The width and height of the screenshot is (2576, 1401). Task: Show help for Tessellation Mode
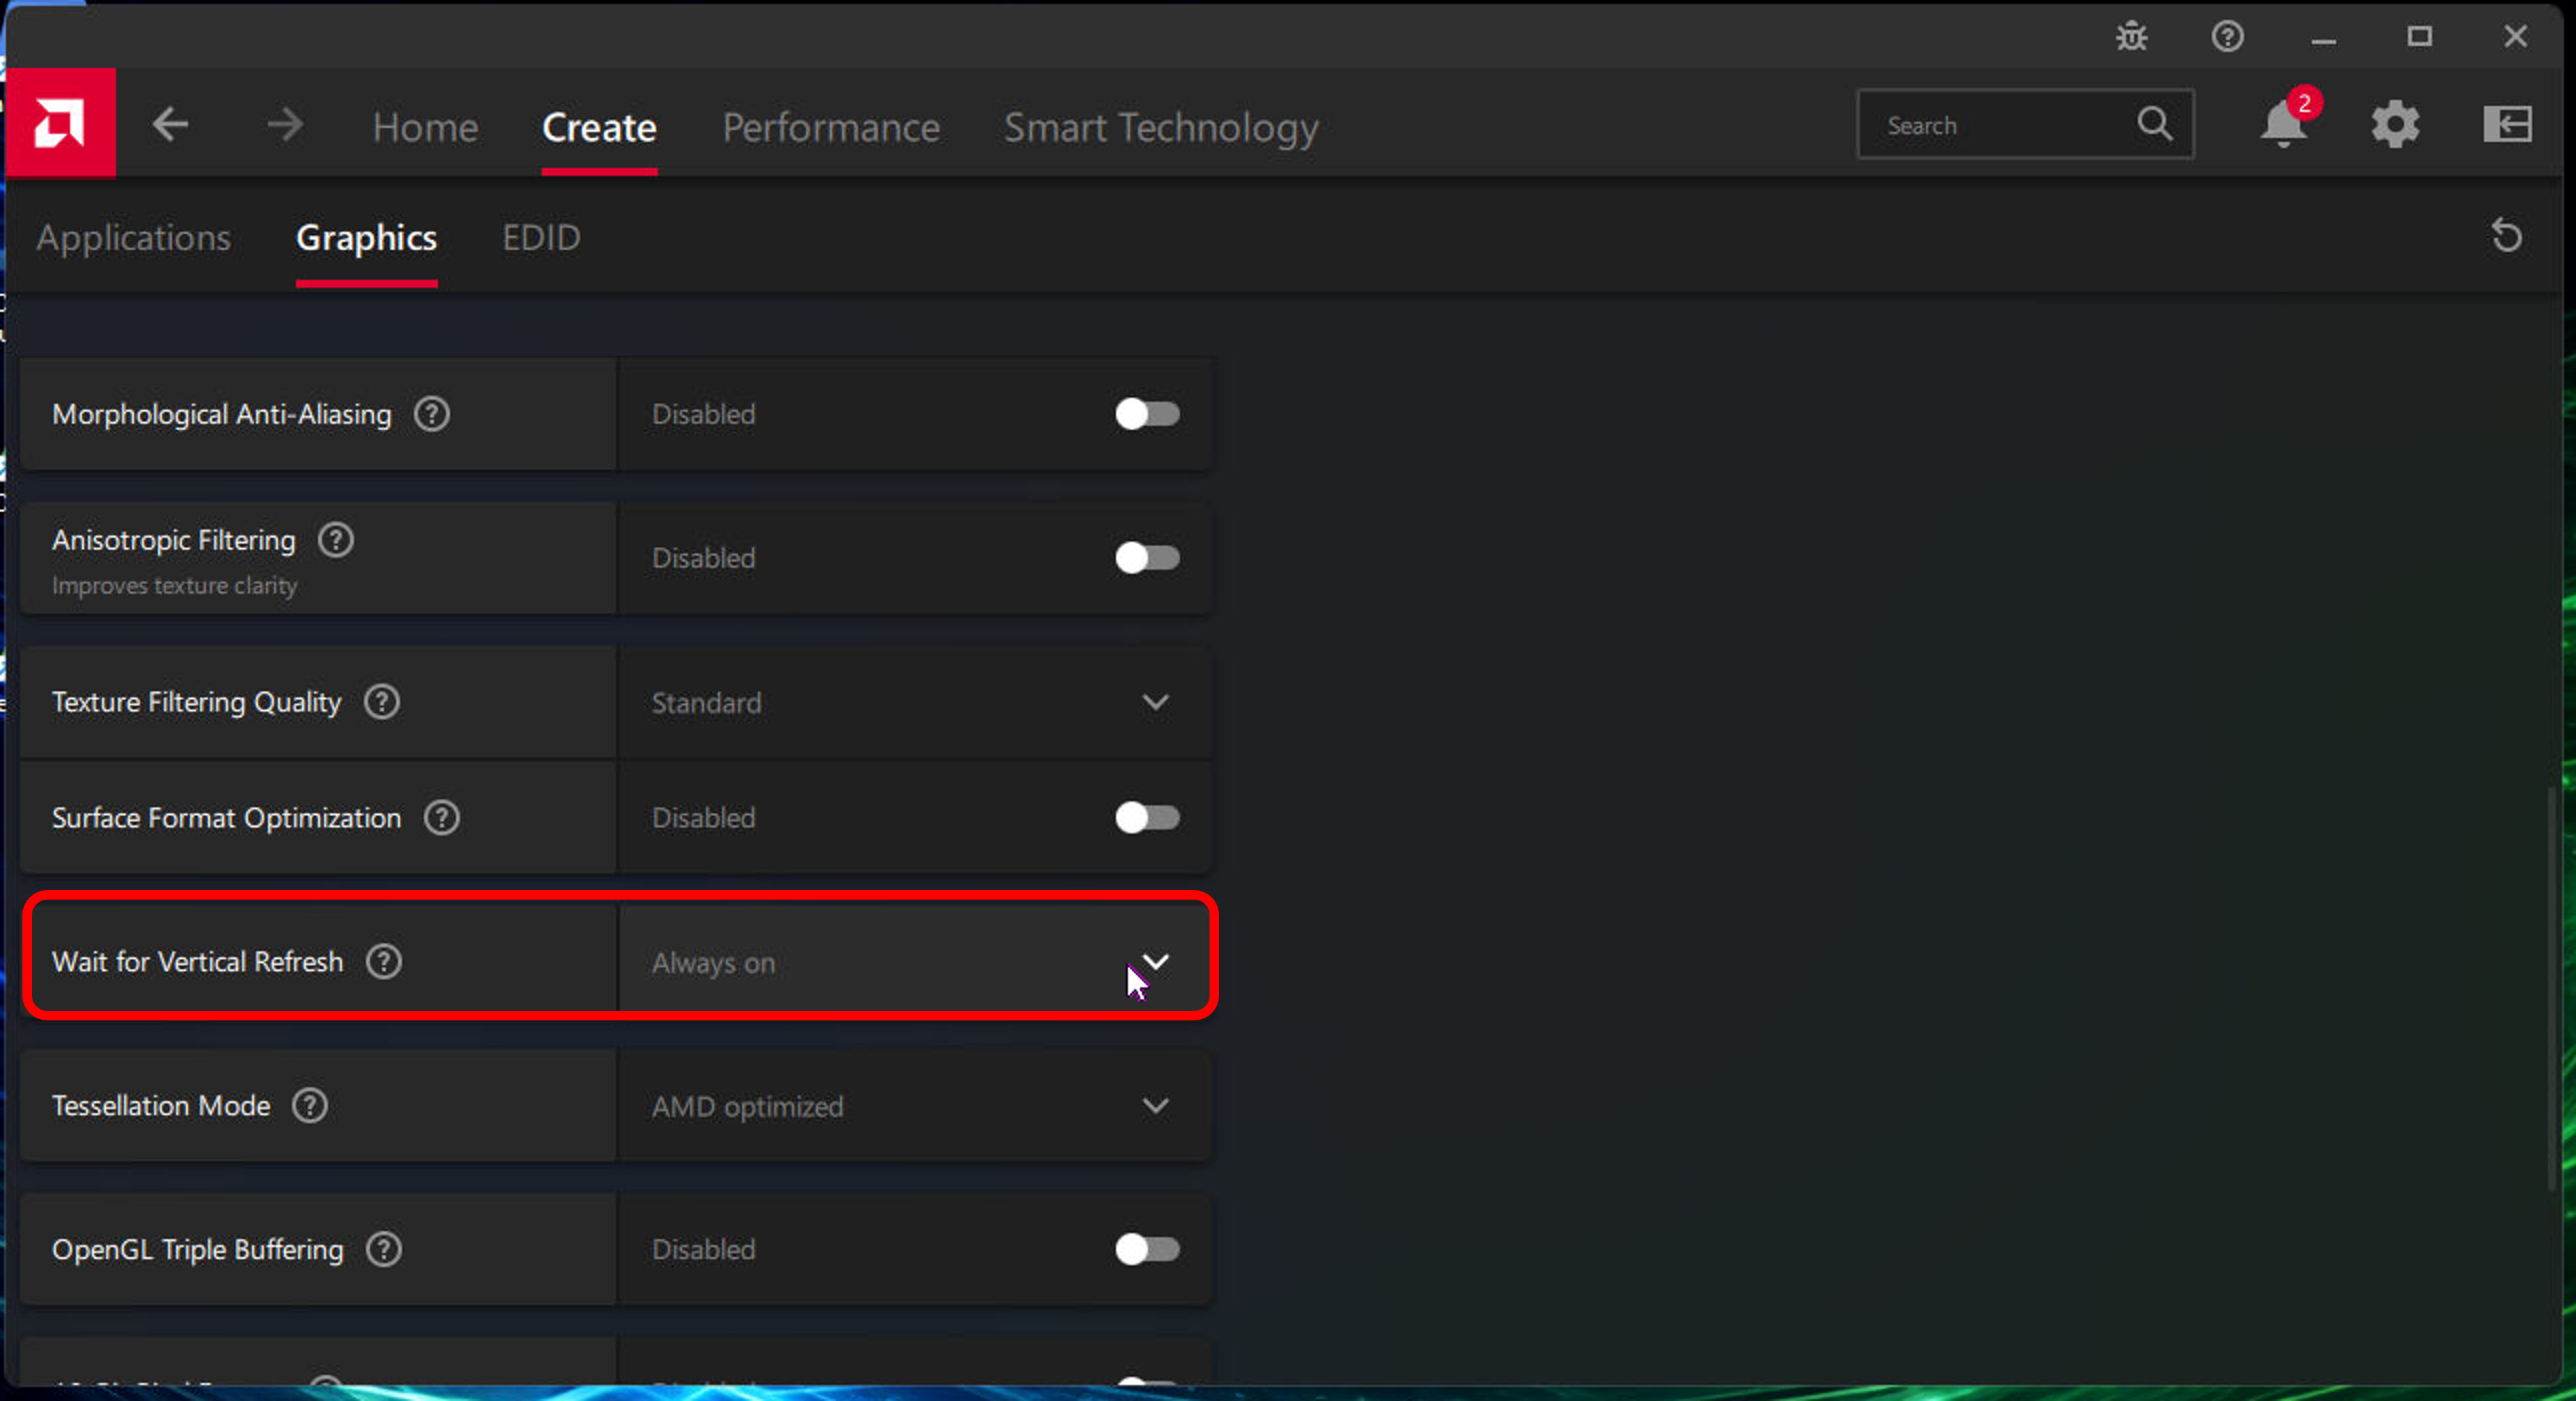click(310, 1106)
